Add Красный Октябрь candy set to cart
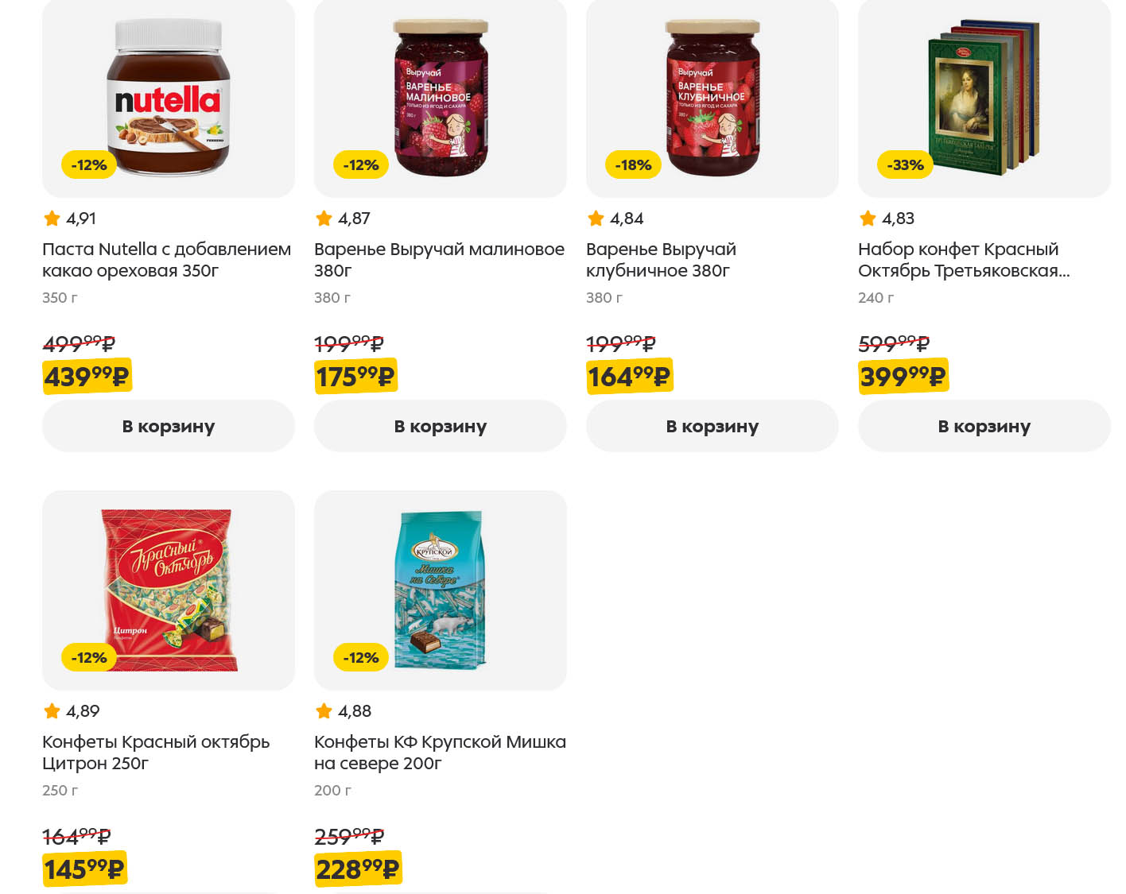Image resolution: width=1126 pixels, height=894 pixels. coord(984,426)
